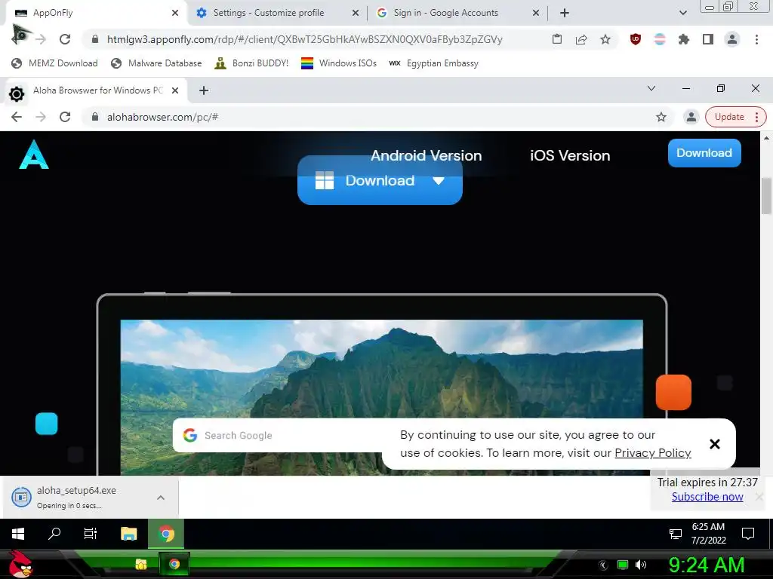The width and height of the screenshot is (773, 579).
Task: Click the page vertical scrollbar thumb
Action: (766, 196)
